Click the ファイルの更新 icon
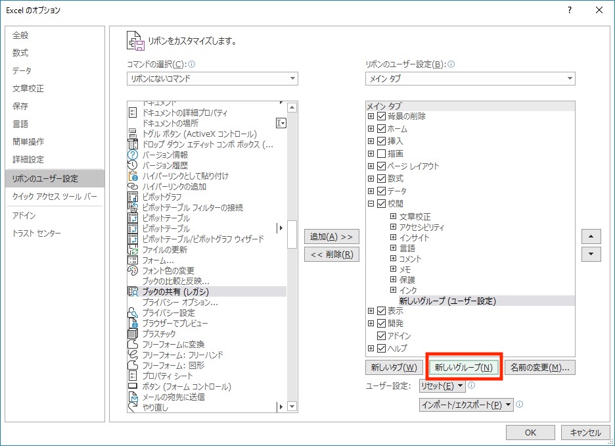 tap(133, 250)
